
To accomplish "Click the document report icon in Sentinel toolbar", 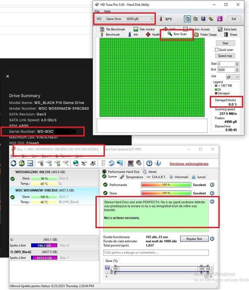I will click(103, 163).
